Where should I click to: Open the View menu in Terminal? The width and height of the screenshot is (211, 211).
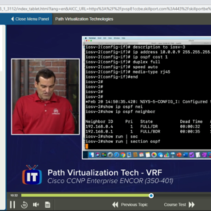(x=110, y=38)
